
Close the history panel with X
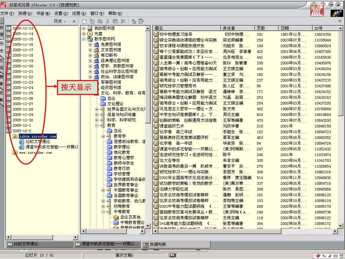74,21
